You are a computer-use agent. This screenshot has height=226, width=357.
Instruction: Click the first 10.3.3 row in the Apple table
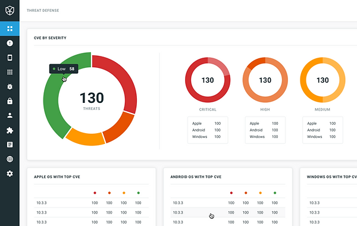(x=91, y=203)
